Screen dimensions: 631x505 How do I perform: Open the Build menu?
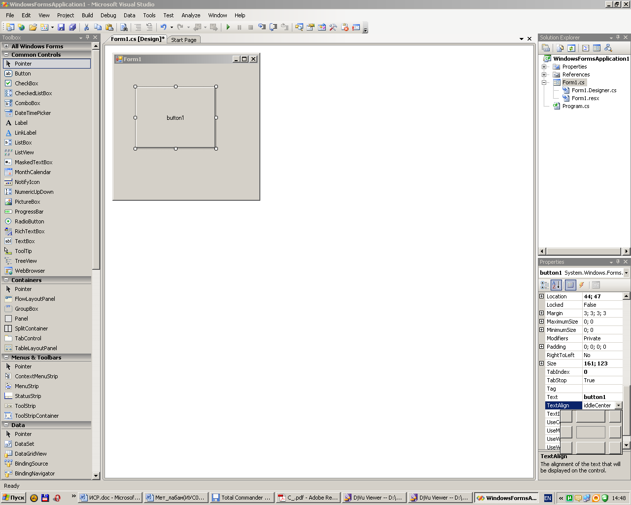(x=87, y=15)
